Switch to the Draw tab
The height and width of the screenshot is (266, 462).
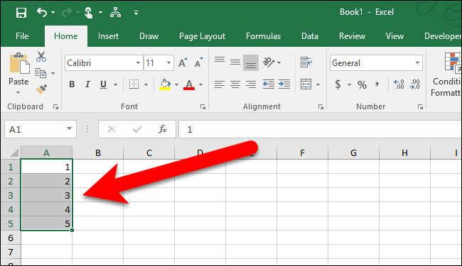pyautogui.click(x=149, y=36)
